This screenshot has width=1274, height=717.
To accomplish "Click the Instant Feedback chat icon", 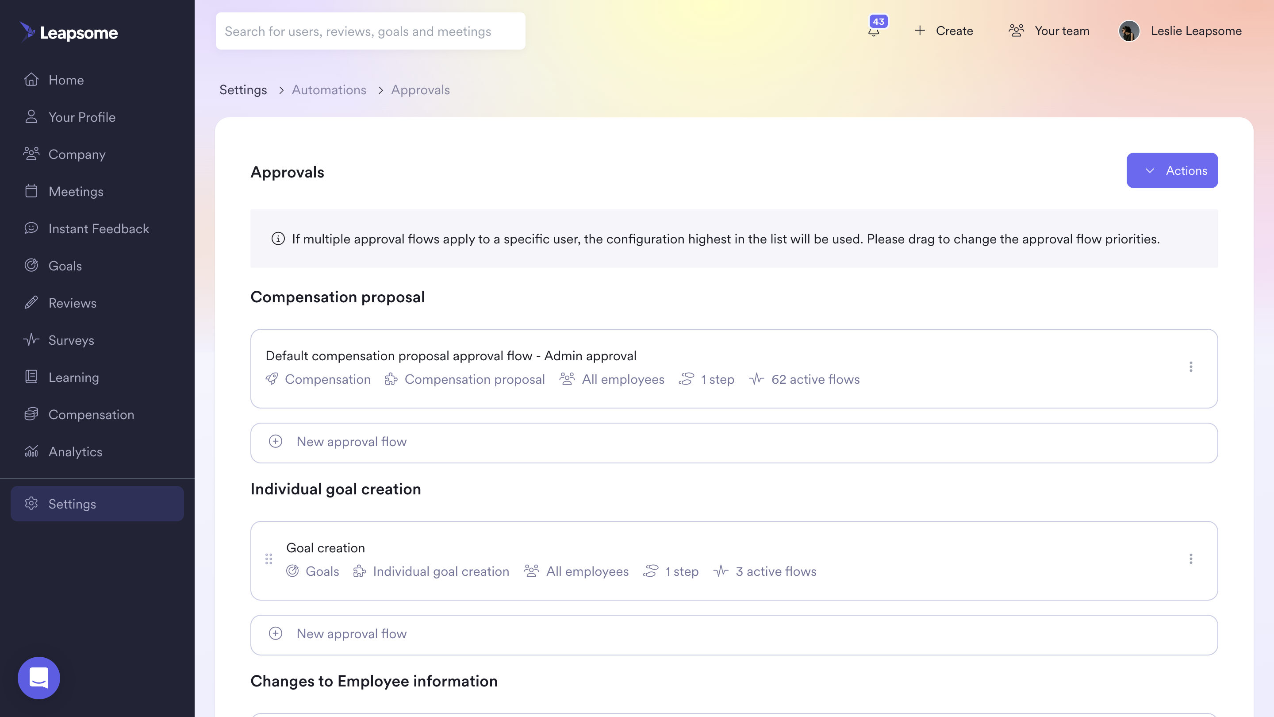I will point(31,228).
